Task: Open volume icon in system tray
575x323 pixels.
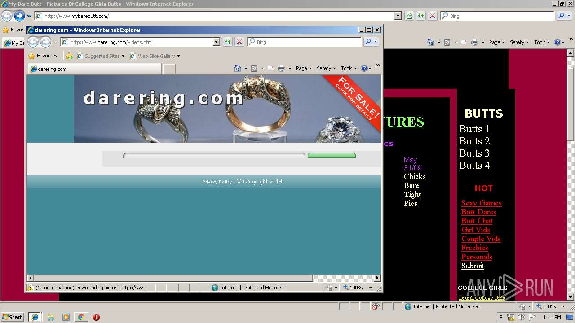Action: click(x=522, y=317)
